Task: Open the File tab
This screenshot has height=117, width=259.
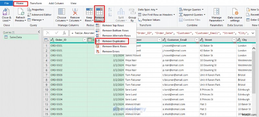Action: pyautogui.click(x=6, y=3)
